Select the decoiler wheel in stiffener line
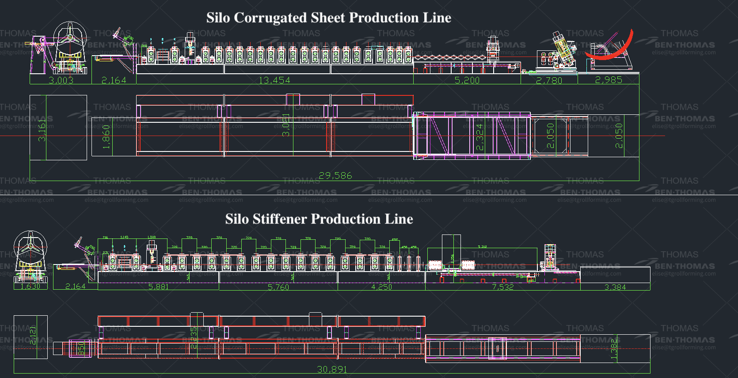 30,247
